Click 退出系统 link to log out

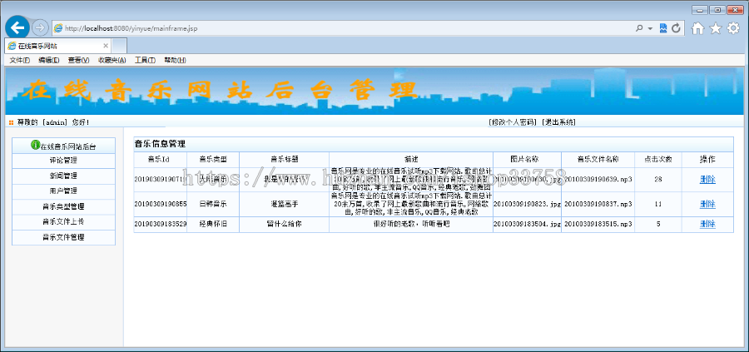pyautogui.click(x=558, y=122)
